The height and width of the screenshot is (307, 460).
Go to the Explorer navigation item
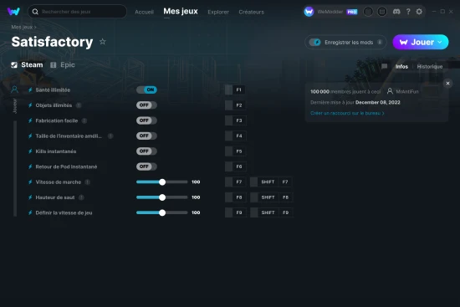[218, 12]
